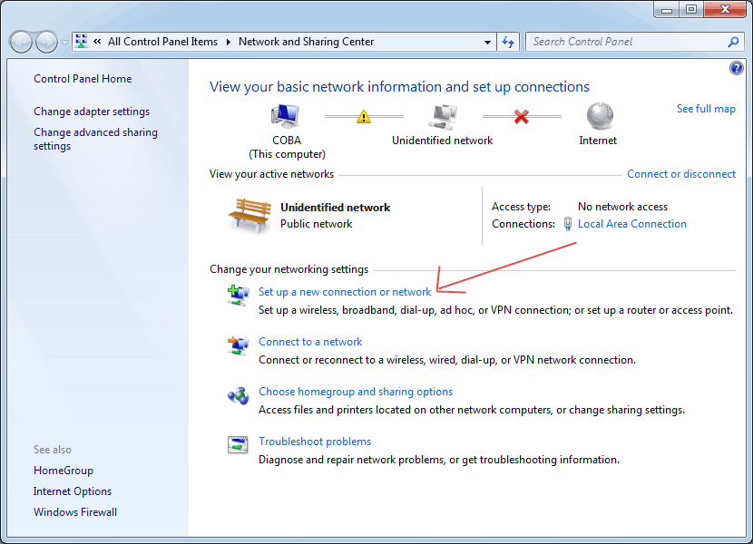This screenshot has width=753, height=544.
Task: Click Public network type label
Action: click(x=316, y=224)
